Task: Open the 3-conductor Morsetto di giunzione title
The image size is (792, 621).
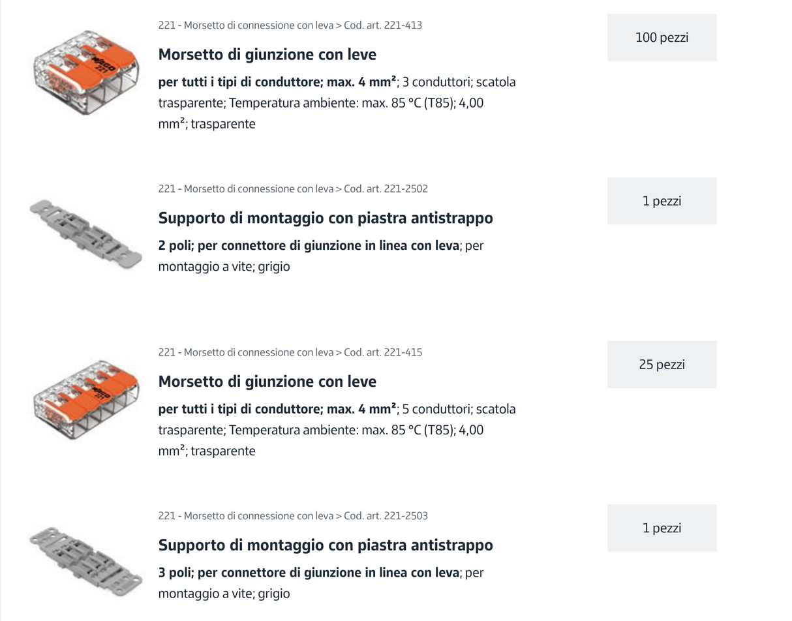Action: tap(267, 54)
